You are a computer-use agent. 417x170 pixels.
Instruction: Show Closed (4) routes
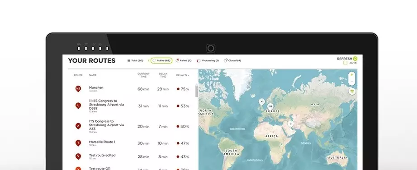click(232, 60)
